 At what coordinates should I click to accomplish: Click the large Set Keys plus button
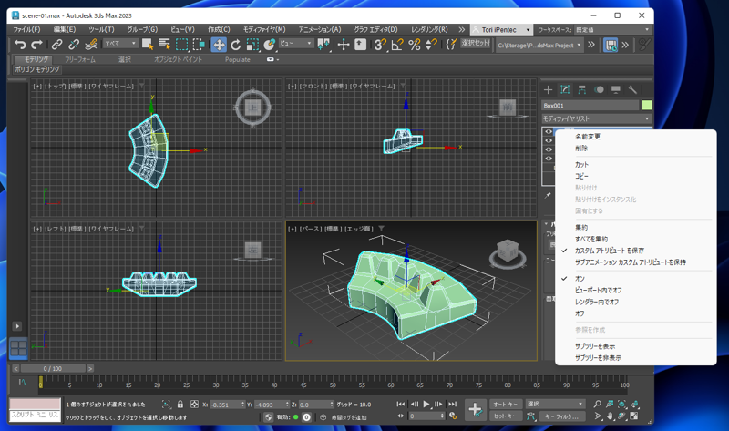tap(475, 410)
